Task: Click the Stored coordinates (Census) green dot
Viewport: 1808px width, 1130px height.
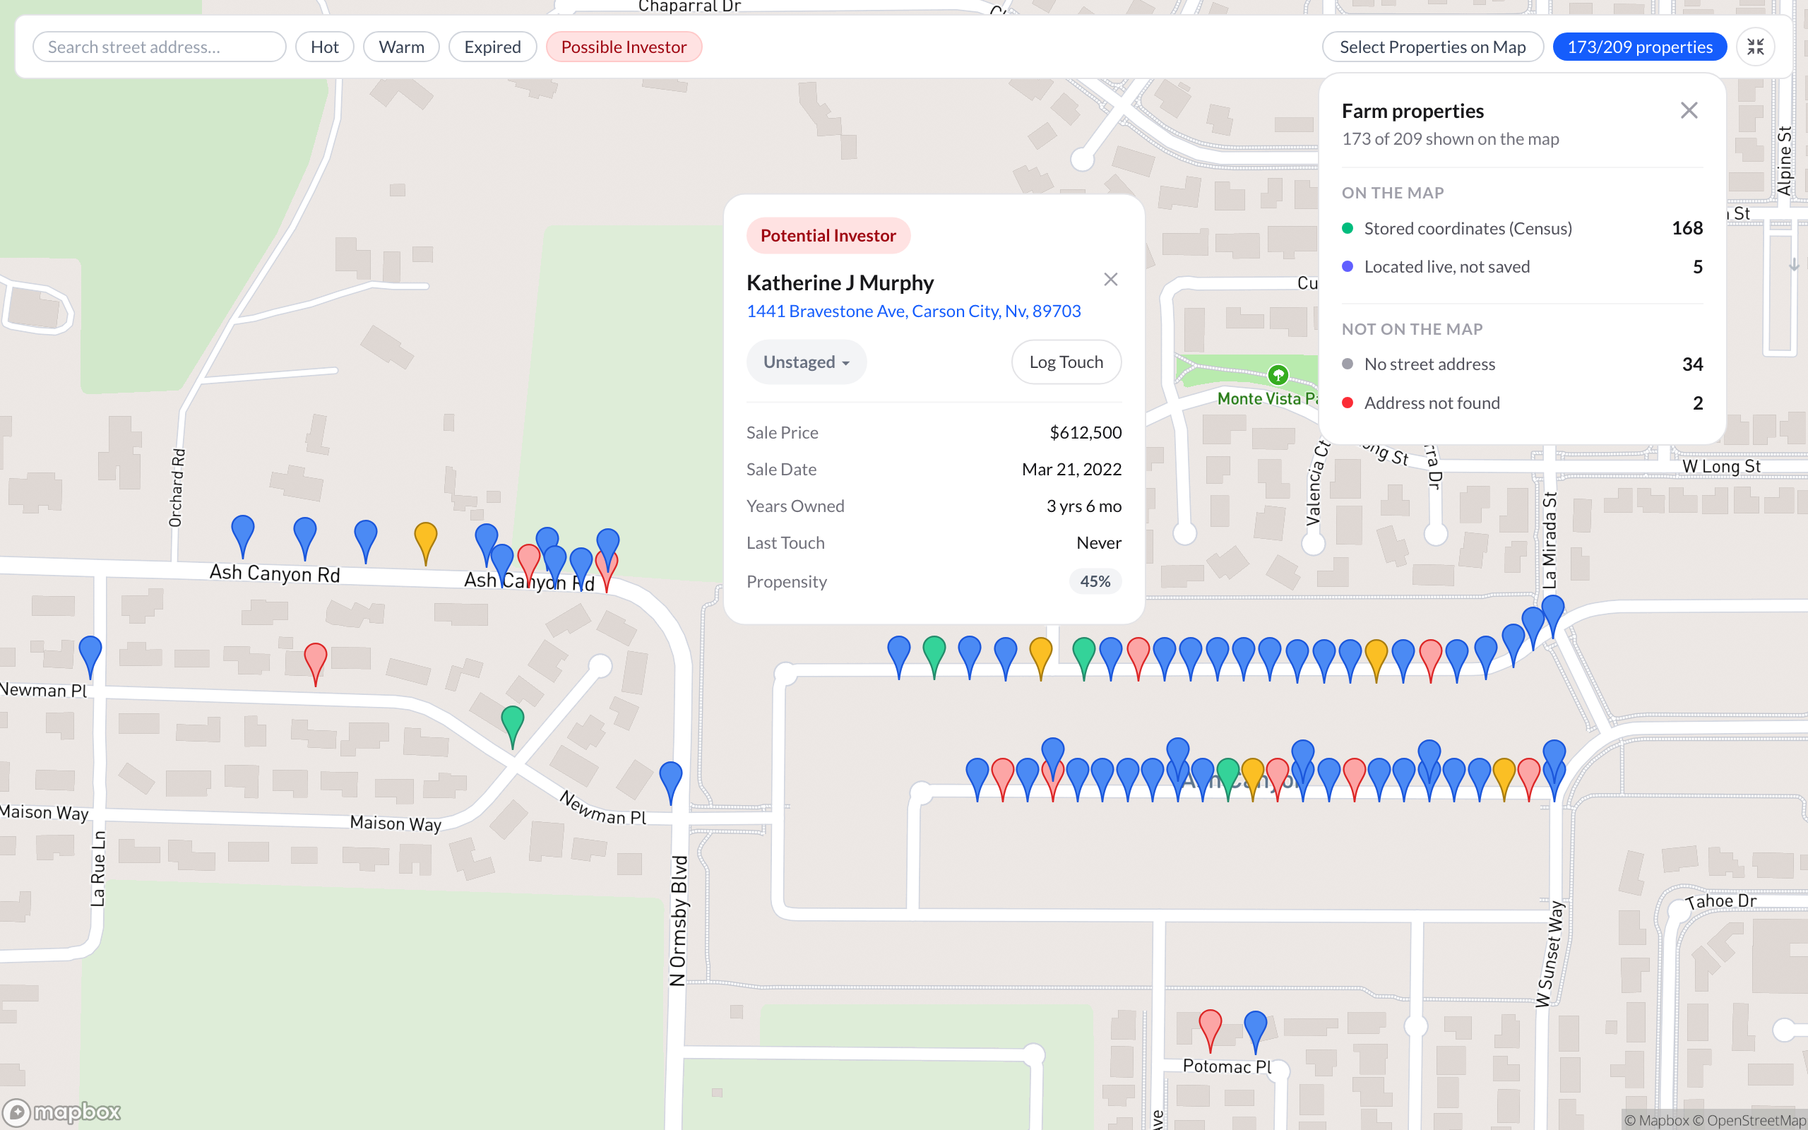Action: click(1348, 228)
